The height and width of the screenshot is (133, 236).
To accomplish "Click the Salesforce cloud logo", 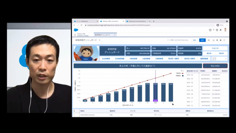I will 76,30.
